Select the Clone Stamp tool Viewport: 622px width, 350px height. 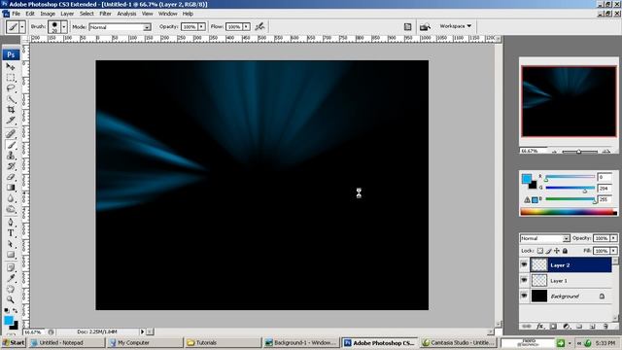tap(11, 156)
